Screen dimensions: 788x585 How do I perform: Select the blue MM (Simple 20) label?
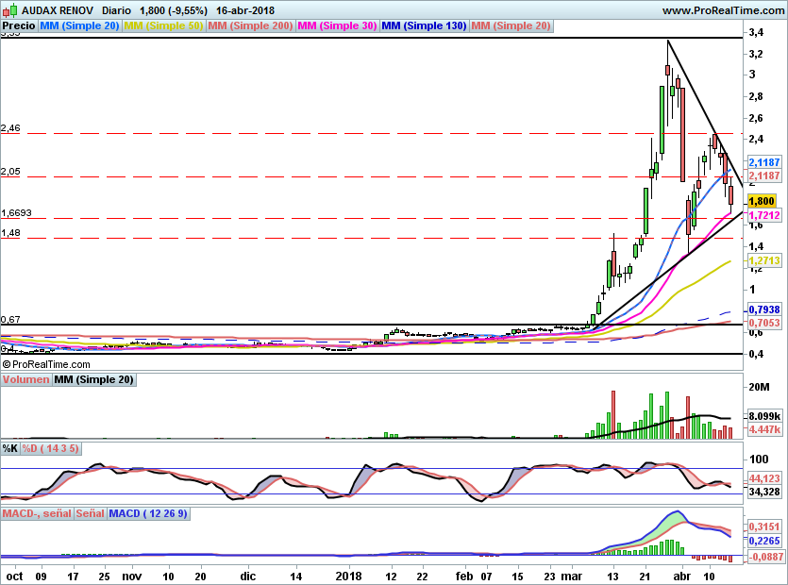click(x=79, y=25)
